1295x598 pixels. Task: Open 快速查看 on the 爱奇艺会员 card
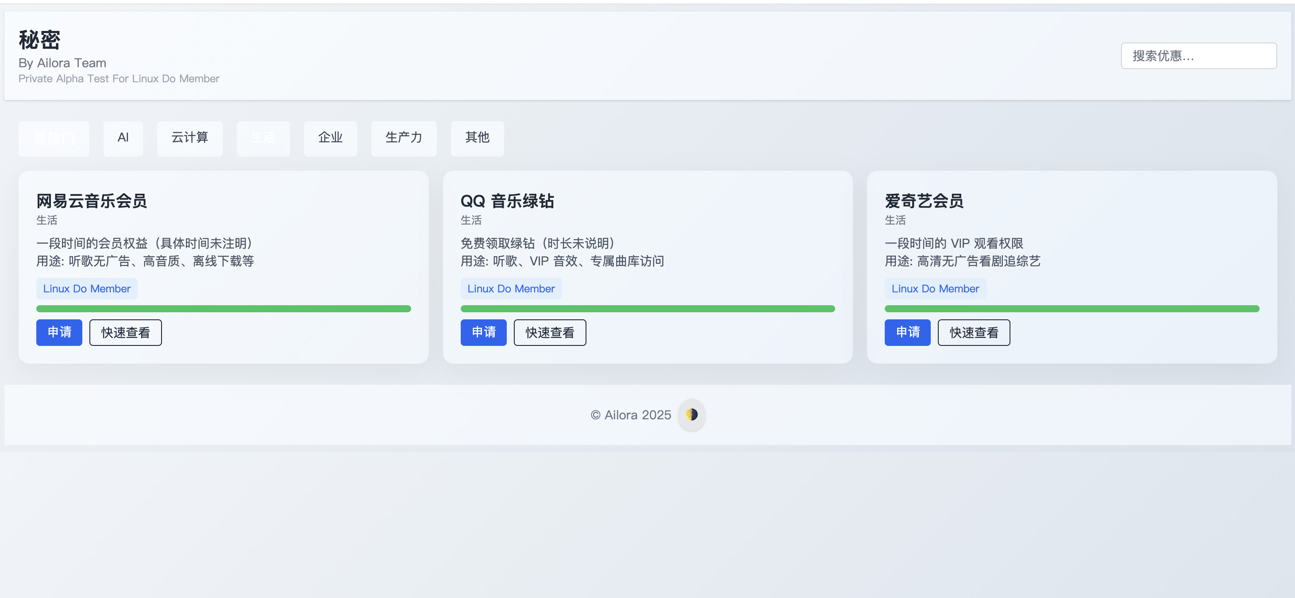[974, 332]
